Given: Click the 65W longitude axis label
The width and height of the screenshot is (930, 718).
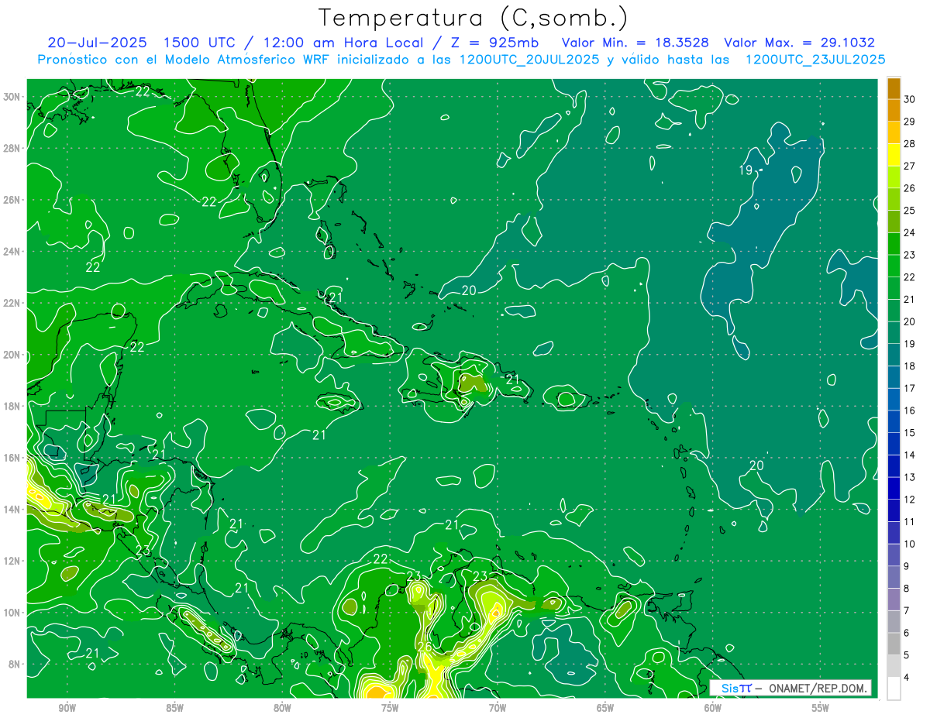Looking at the screenshot, I should (x=605, y=708).
